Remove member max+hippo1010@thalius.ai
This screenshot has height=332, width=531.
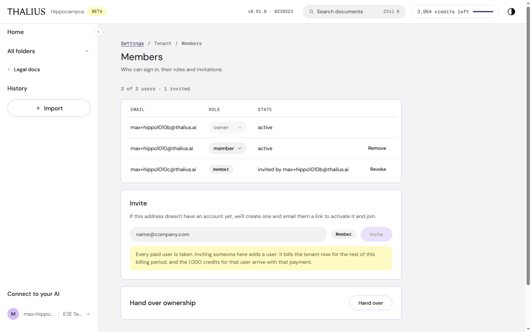[x=377, y=148]
